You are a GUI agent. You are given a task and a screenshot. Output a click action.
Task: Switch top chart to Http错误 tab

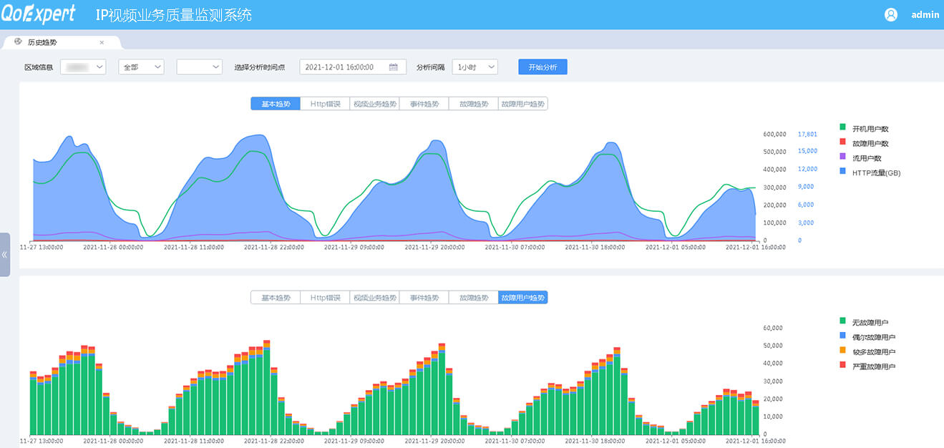pyautogui.click(x=325, y=104)
